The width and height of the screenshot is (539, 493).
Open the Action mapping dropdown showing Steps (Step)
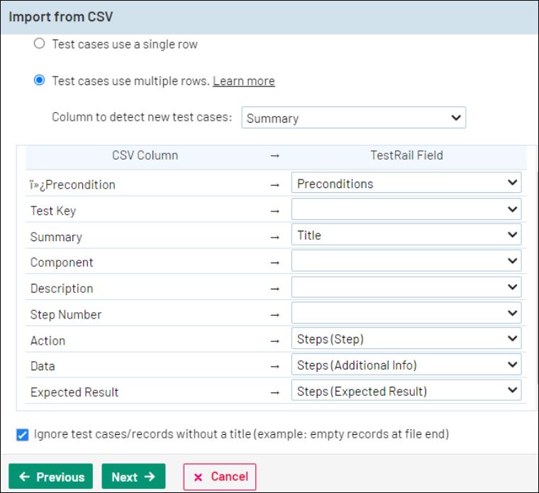406,339
